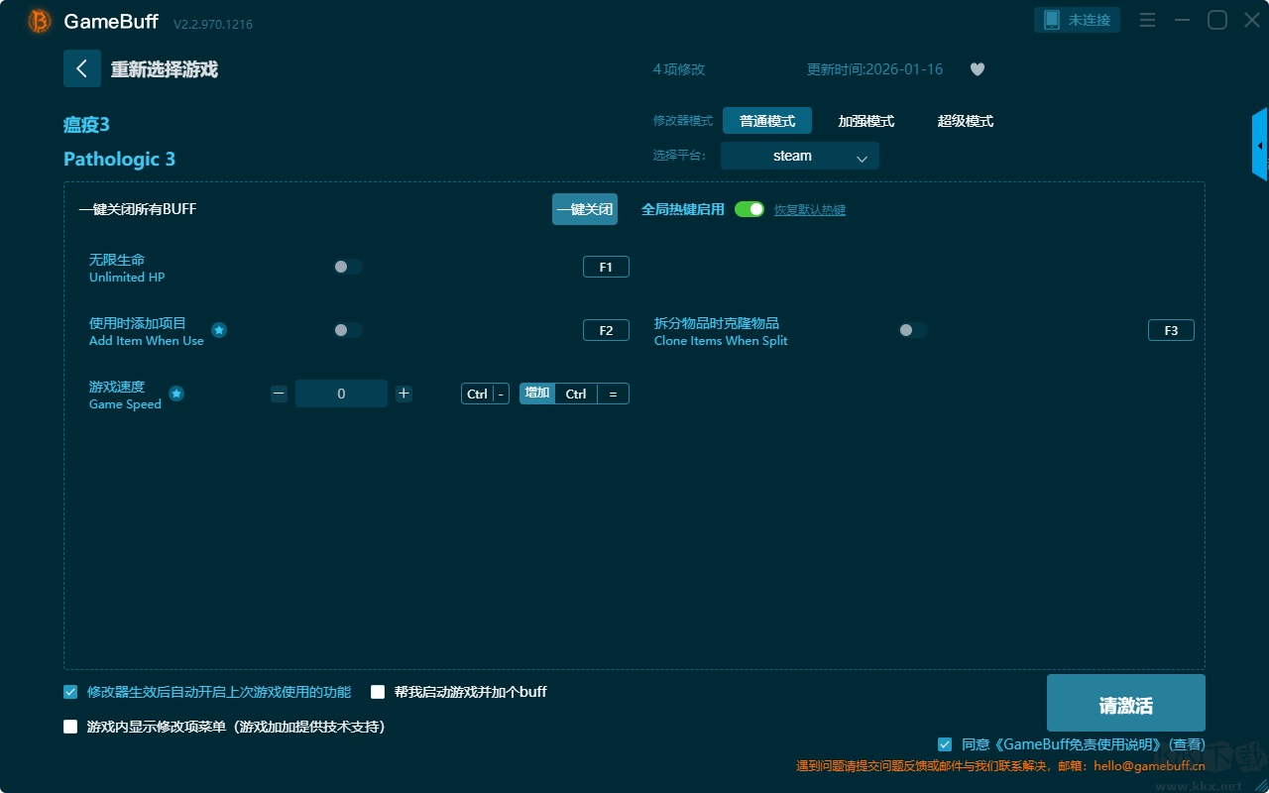The height and width of the screenshot is (793, 1269).
Task: Disable the global hotkey toggle
Action: pyautogui.click(x=750, y=209)
